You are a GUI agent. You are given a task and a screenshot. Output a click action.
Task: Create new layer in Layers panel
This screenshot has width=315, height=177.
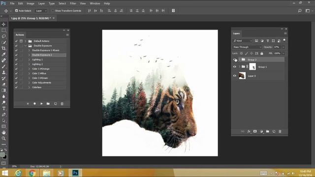[274, 131]
